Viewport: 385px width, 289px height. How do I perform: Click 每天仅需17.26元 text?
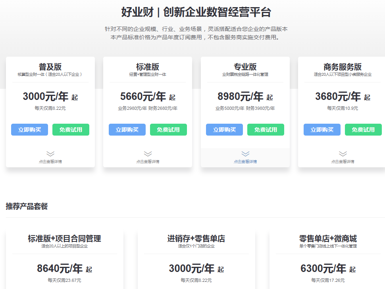pos(328,280)
